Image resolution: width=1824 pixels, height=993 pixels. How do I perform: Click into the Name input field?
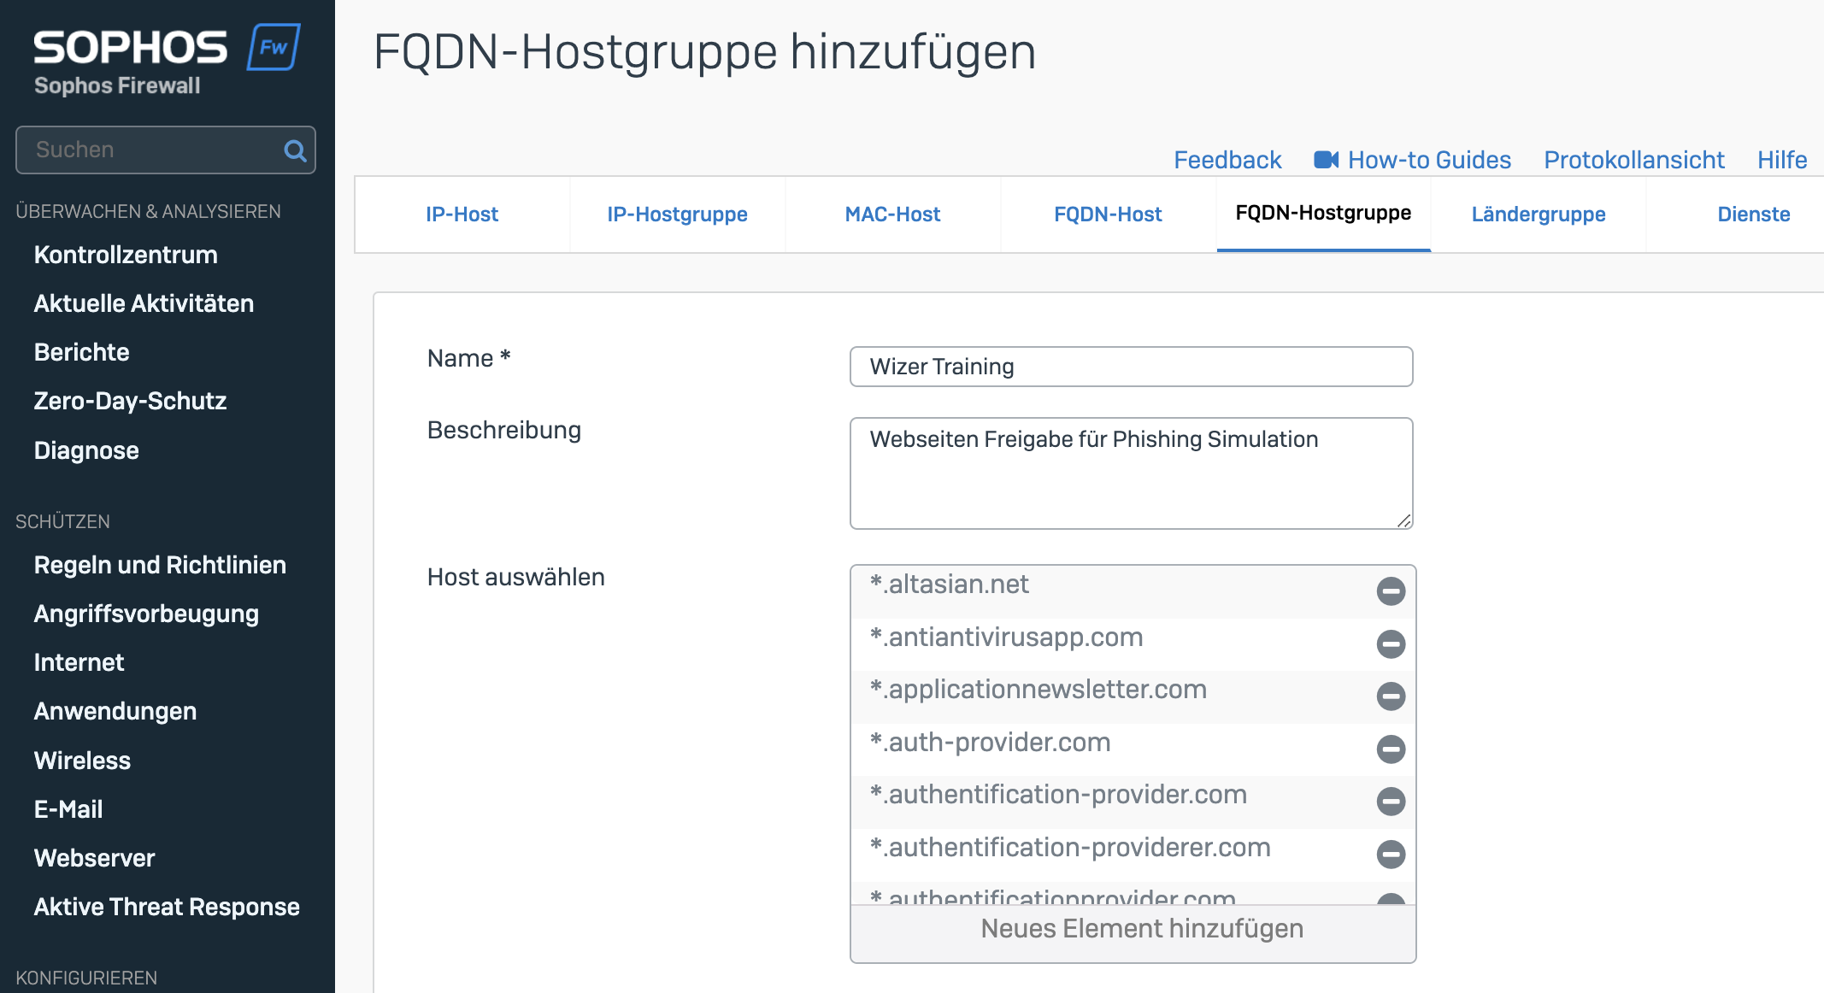[1130, 367]
